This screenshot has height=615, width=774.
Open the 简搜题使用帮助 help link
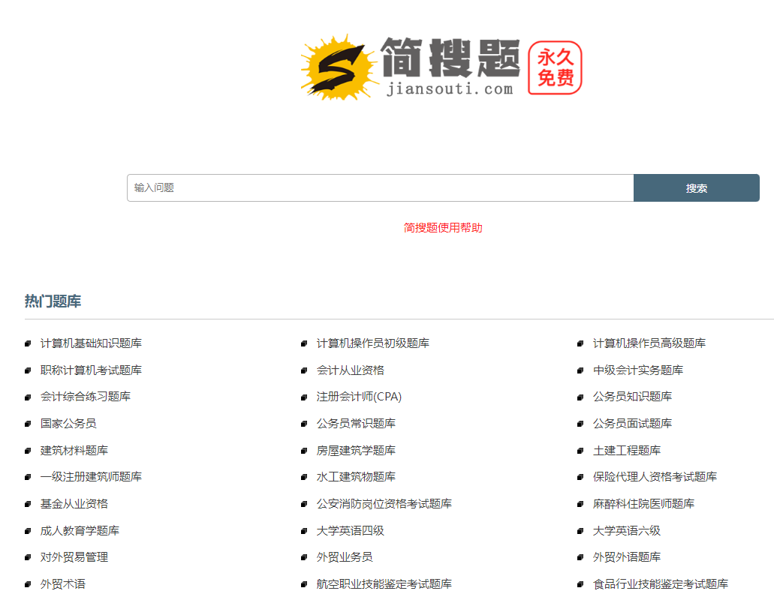point(443,227)
